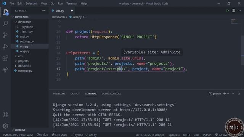Open the Run and Debug view icon
The width and height of the screenshot is (244, 137).
[5, 46]
